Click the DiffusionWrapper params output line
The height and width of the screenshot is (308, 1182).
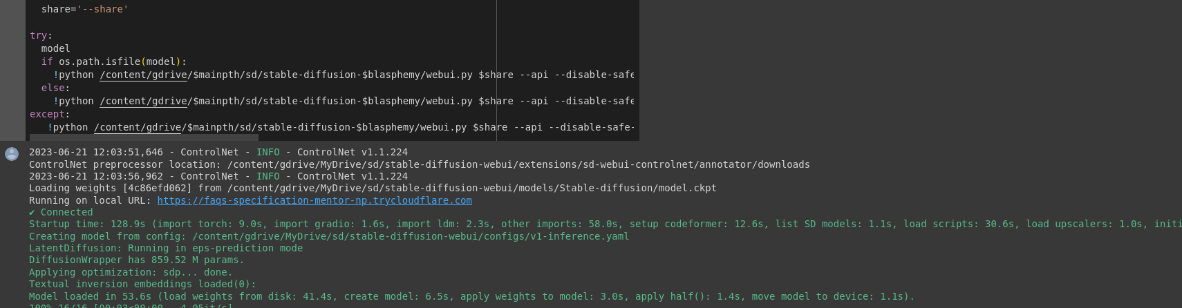click(137, 260)
